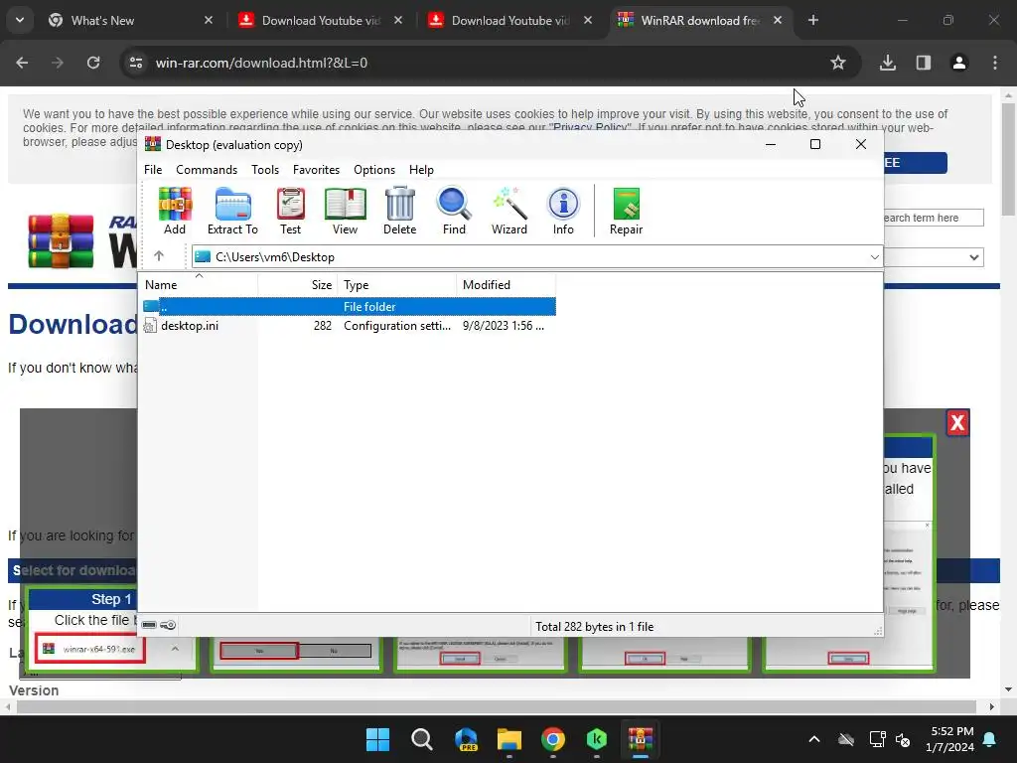The image size is (1017, 763).
Task: Click the Repair archive icon
Action: [626, 211]
